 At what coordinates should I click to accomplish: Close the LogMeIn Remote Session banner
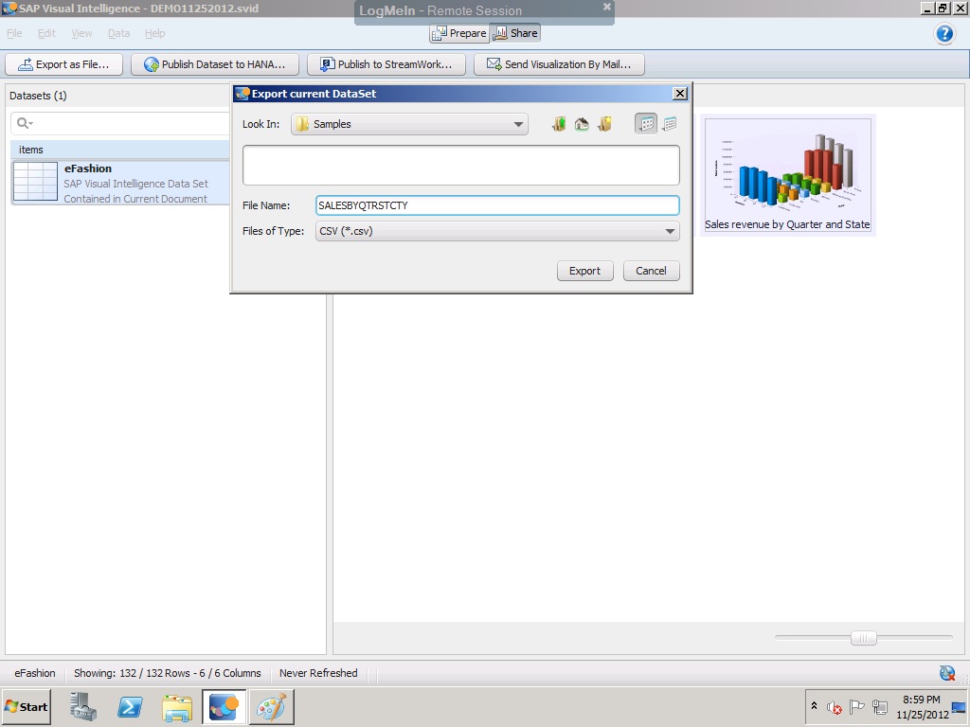click(607, 7)
